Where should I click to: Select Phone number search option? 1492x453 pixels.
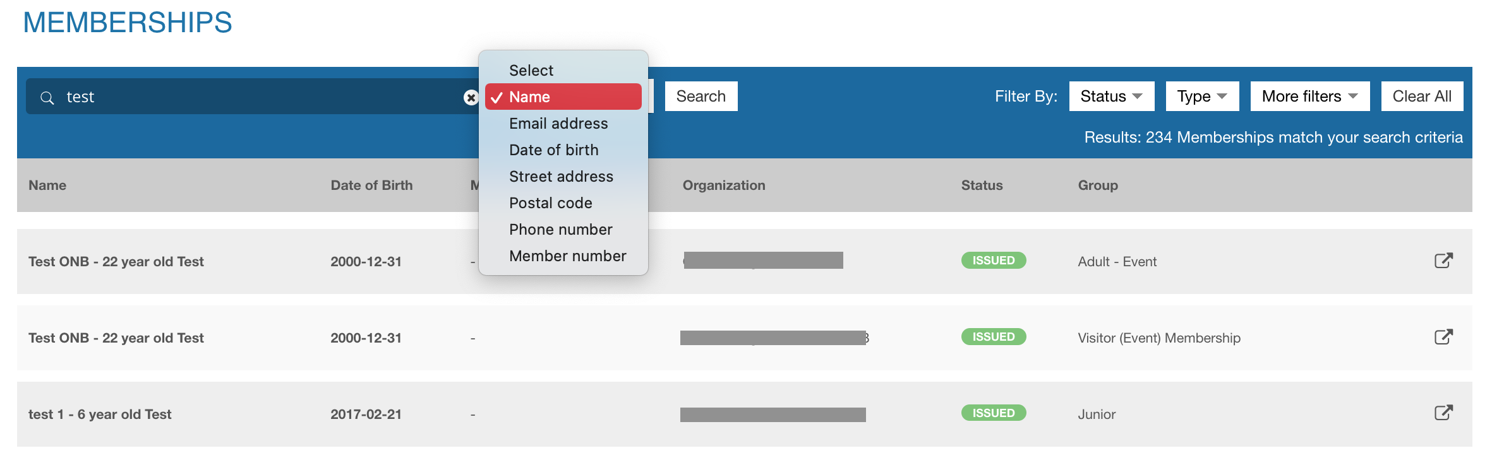pos(560,230)
